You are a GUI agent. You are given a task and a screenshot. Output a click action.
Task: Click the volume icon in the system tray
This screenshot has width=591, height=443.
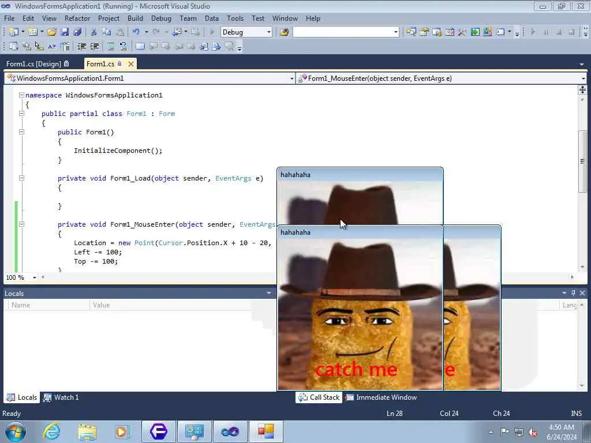click(533, 432)
